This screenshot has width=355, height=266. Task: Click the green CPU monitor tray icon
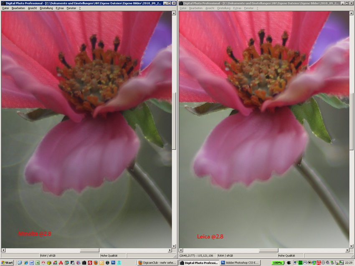300,263
